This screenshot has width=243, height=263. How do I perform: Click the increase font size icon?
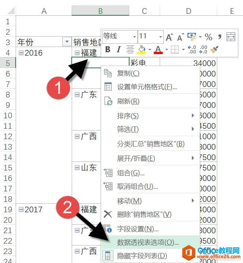[169, 37]
